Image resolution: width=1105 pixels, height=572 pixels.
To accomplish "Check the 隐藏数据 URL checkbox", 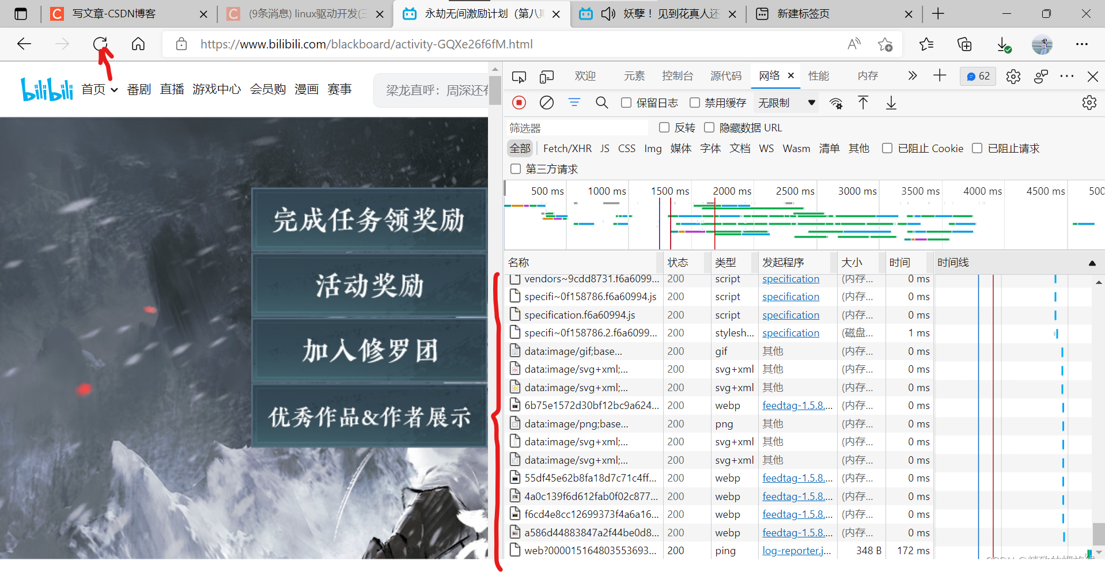I will [x=709, y=127].
